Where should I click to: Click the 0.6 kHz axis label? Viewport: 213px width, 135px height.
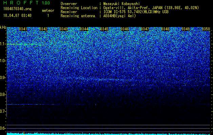pos(3,128)
